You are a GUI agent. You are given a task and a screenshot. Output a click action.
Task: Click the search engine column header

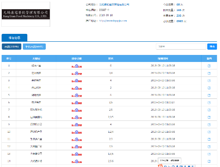click(77, 58)
